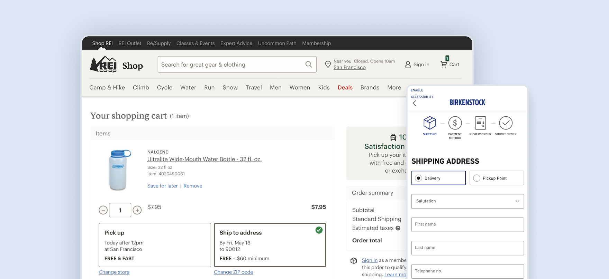
Task: Go back using Birkenstock back arrow
Action: [x=415, y=103]
